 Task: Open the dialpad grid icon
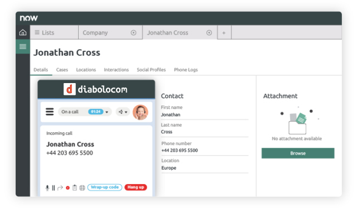click(82, 188)
